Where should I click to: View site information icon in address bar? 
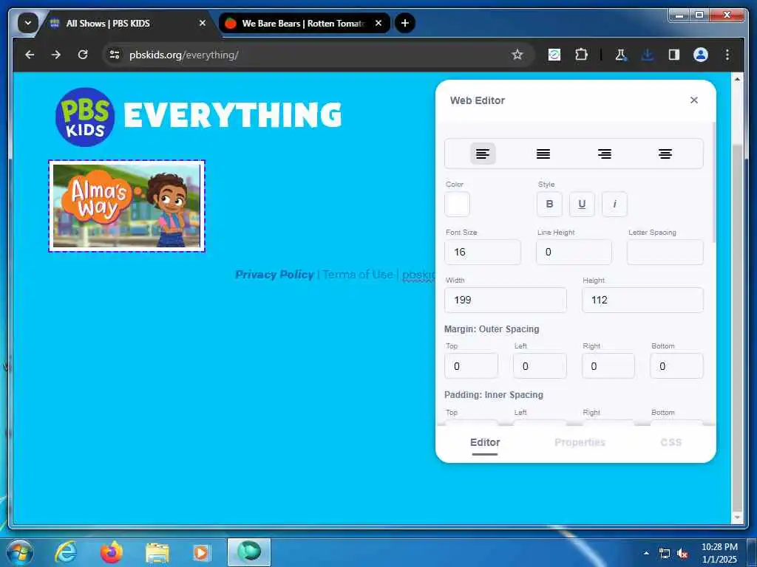(115, 55)
